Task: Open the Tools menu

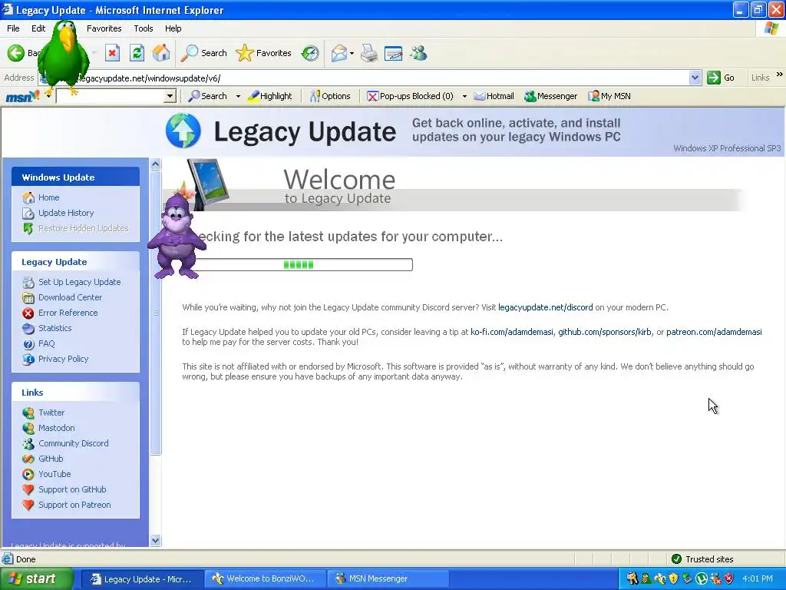Action: coord(144,28)
